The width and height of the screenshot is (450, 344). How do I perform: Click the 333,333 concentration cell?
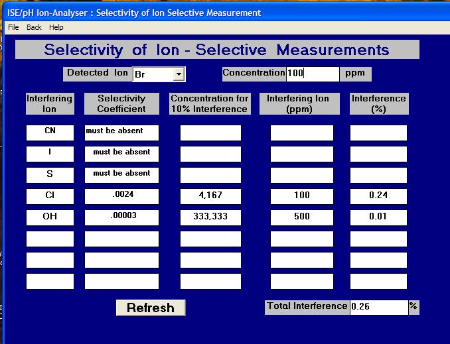coord(210,217)
